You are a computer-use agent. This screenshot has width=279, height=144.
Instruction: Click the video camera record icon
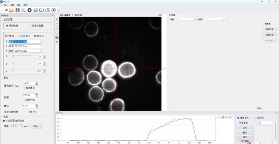[42, 10]
